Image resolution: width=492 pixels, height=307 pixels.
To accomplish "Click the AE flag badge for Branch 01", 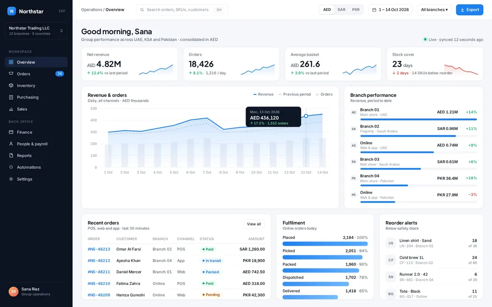I will point(354,112).
